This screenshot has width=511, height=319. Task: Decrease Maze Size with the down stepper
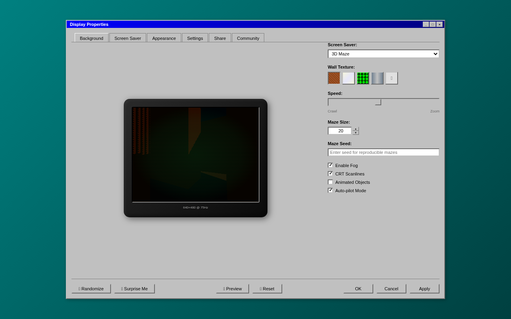coord(355,132)
